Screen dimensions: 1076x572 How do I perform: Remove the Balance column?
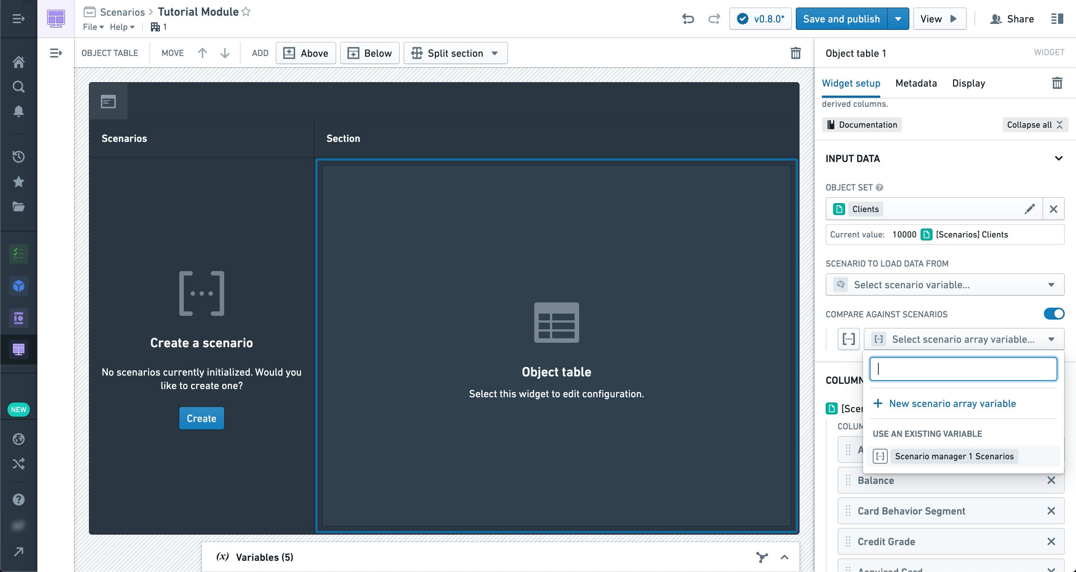click(x=1051, y=480)
